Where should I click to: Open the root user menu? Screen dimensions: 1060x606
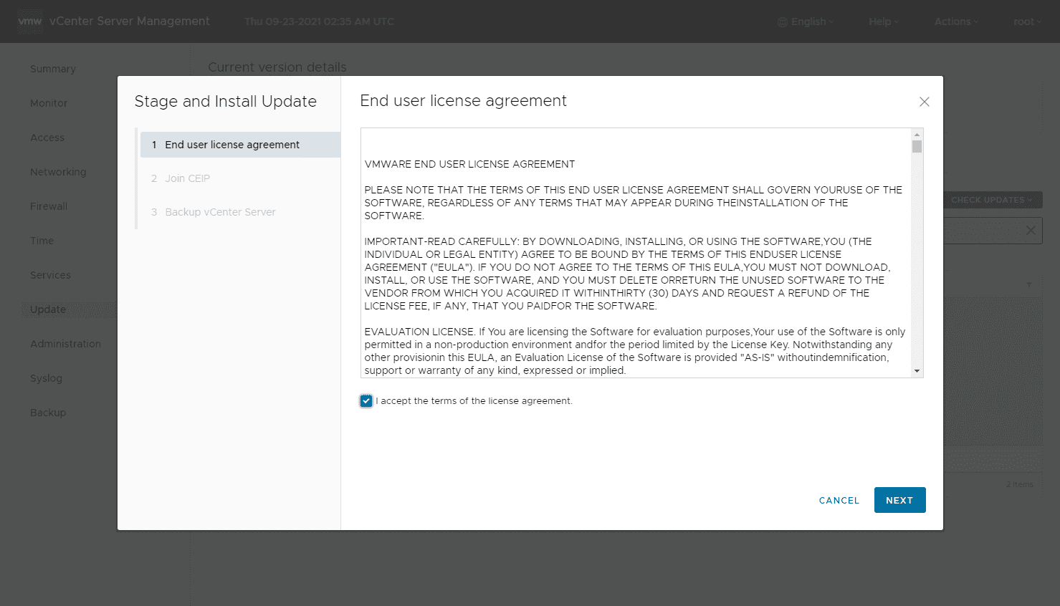point(1027,21)
